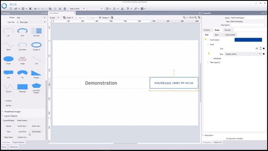Click the black square beside font Type

(x=264, y=54)
